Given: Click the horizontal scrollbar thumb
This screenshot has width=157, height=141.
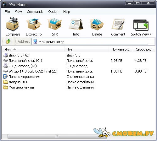Looking at the screenshot, I should [x=57, y=136].
